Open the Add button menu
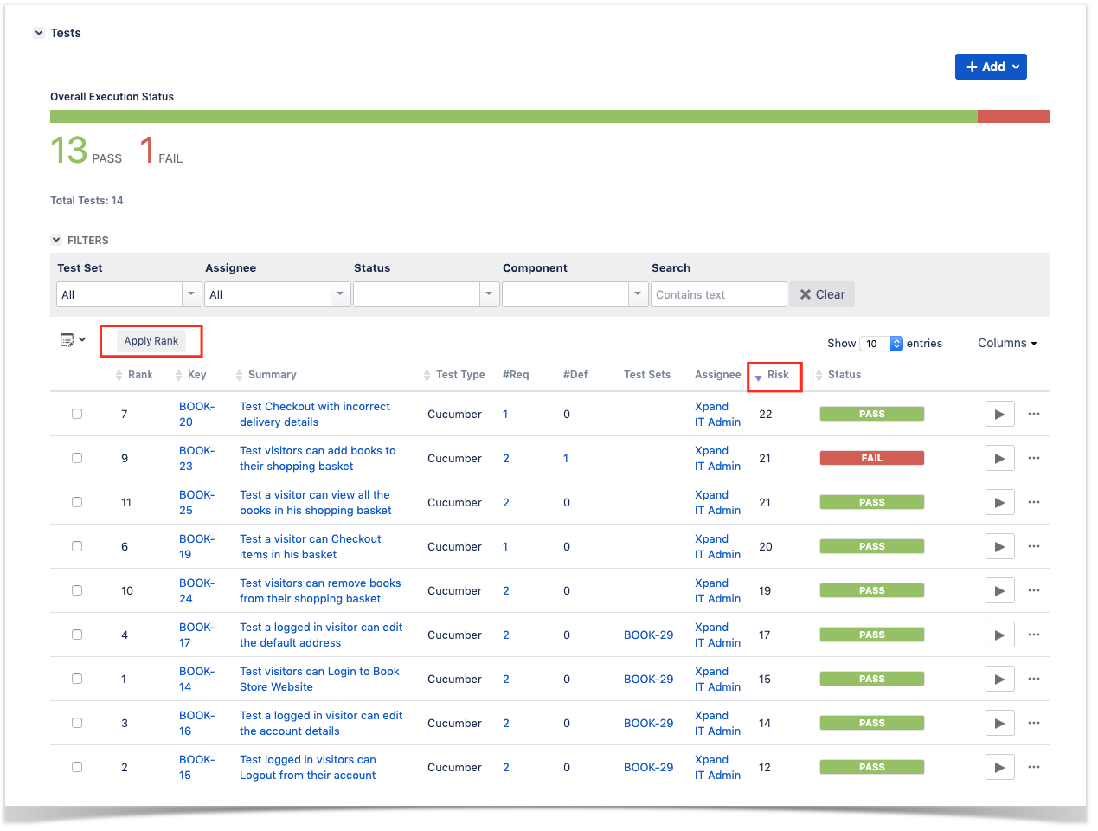 (x=991, y=67)
